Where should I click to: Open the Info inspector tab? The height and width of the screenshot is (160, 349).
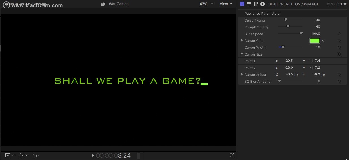[263, 4]
